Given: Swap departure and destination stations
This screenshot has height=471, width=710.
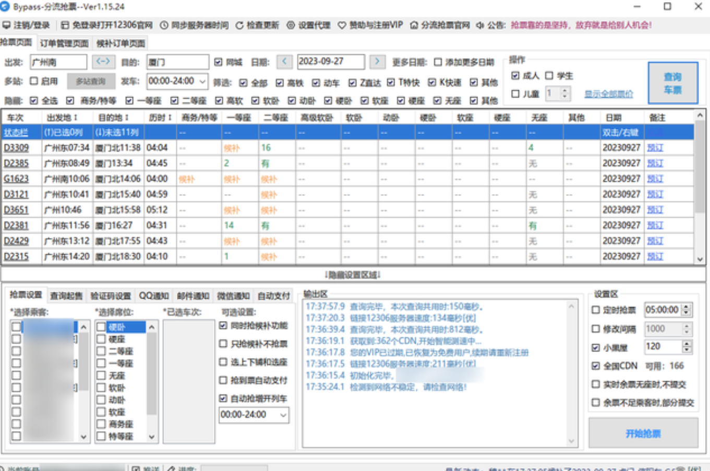Looking at the screenshot, I should [x=103, y=62].
